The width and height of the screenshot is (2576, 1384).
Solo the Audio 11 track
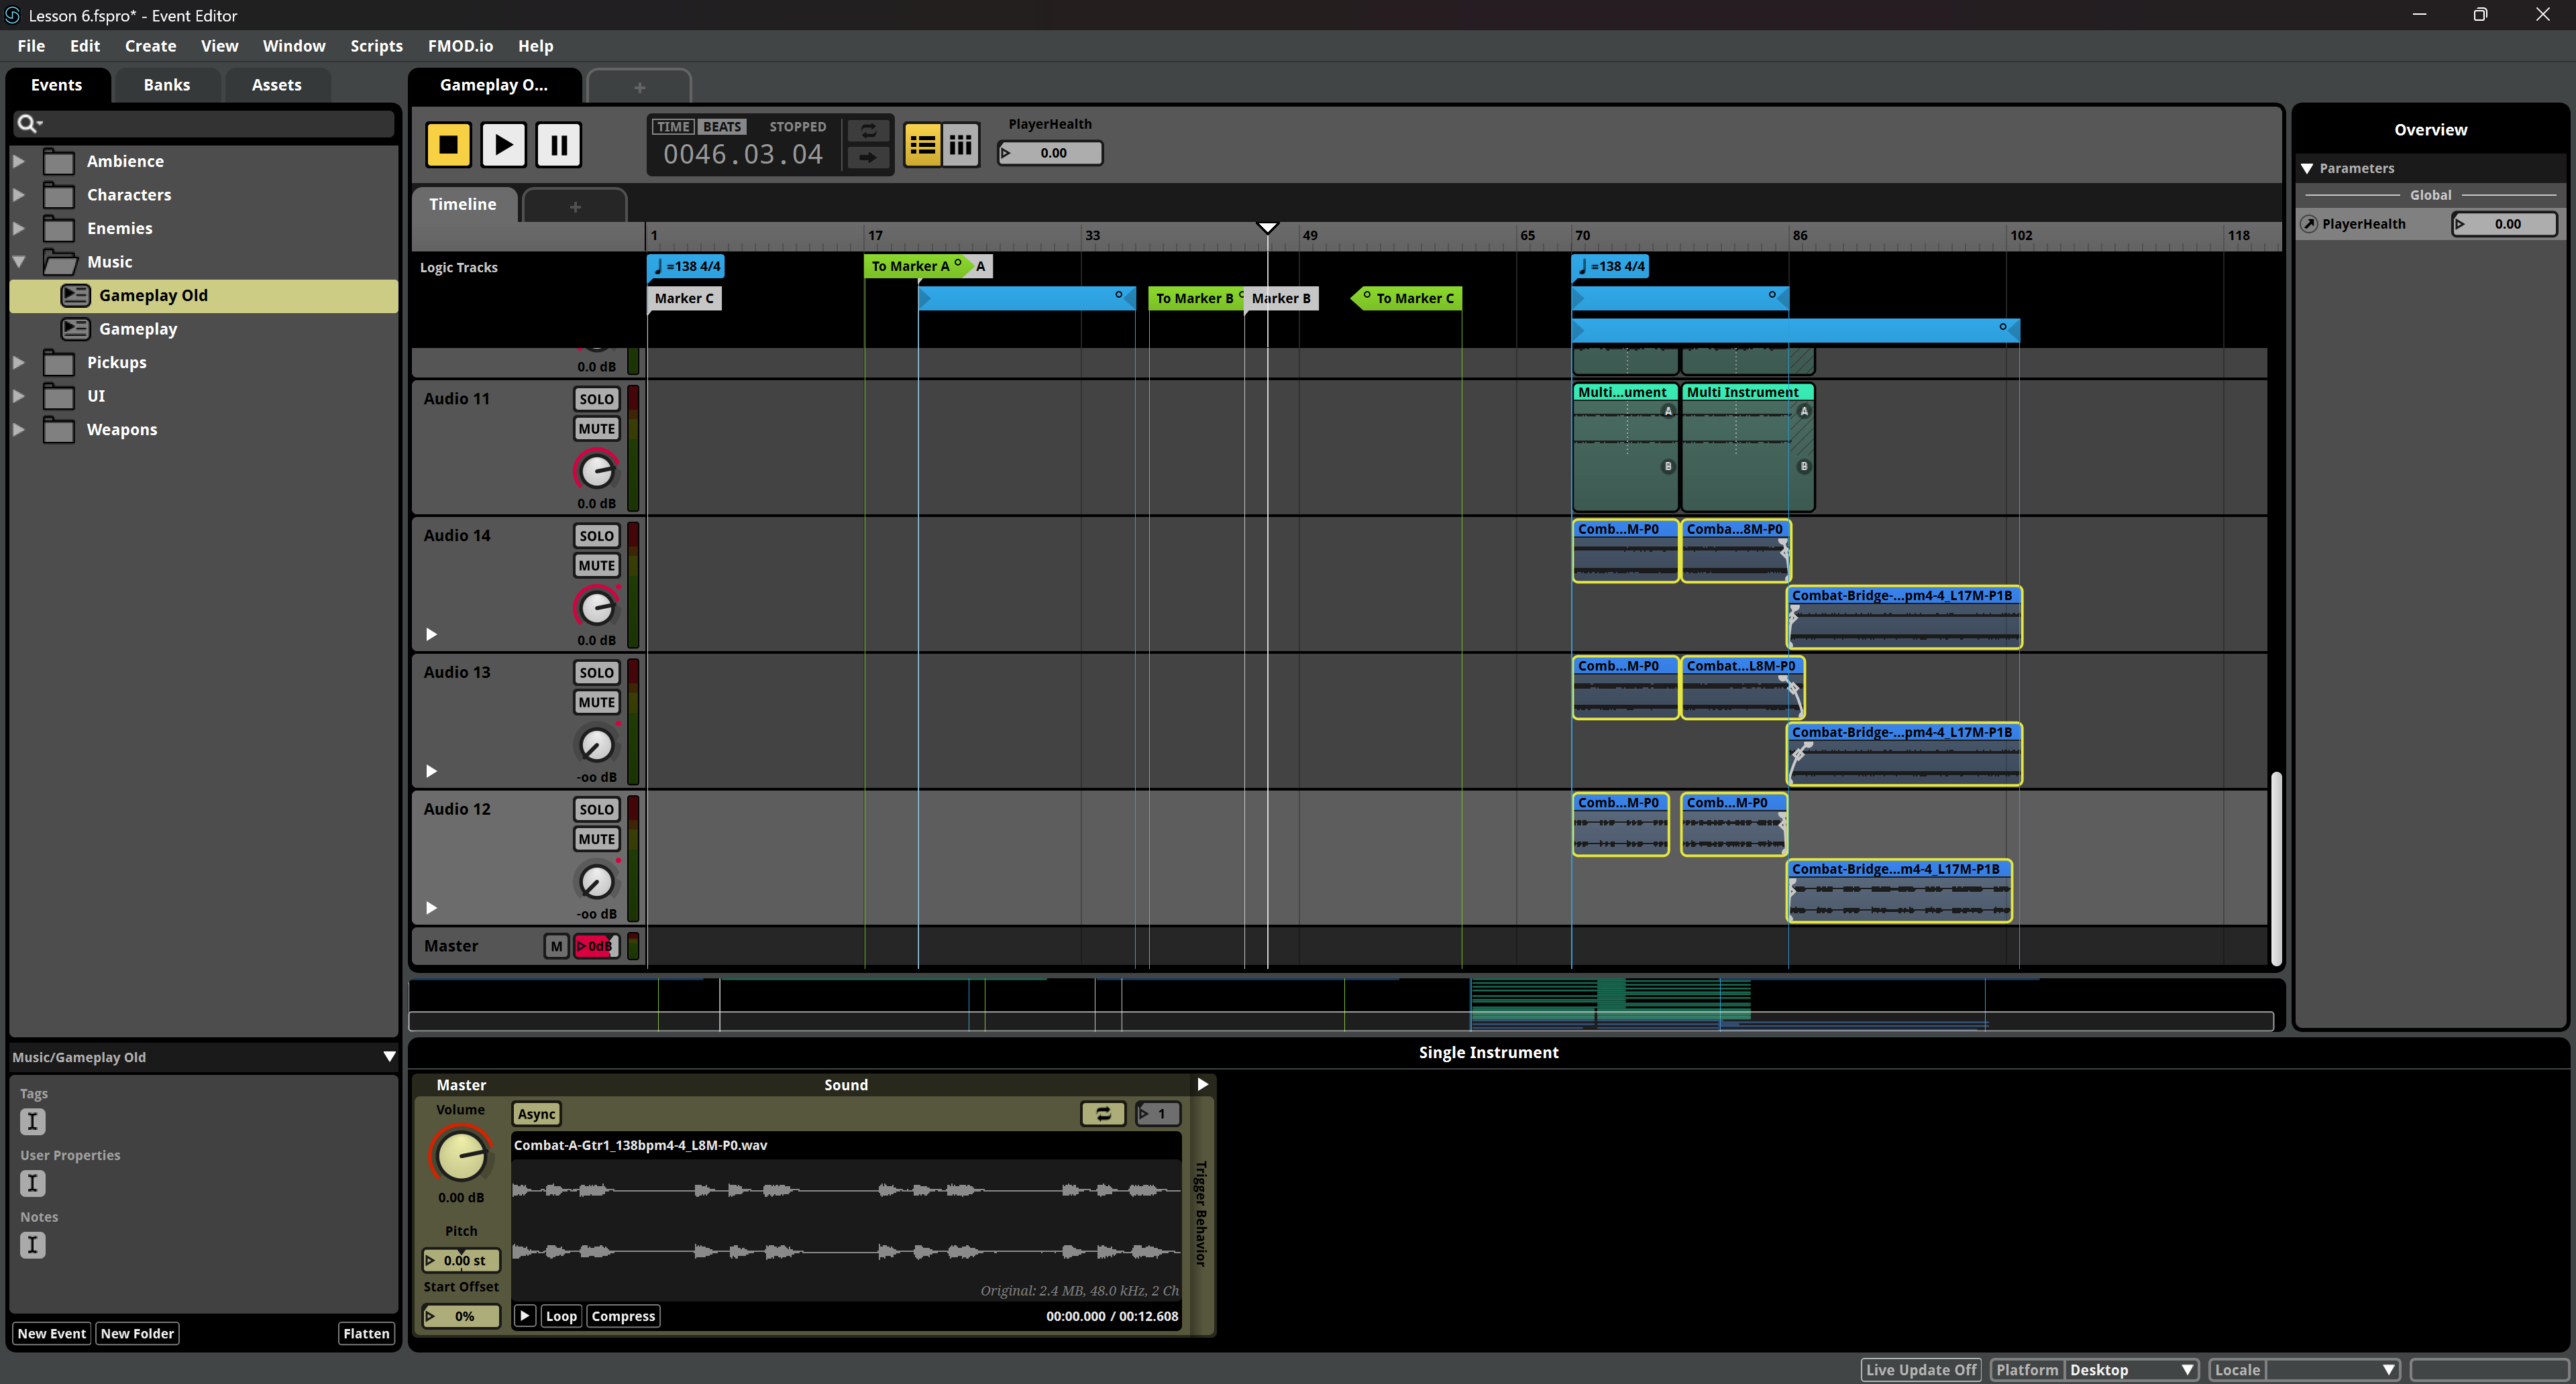[x=596, y=399]
